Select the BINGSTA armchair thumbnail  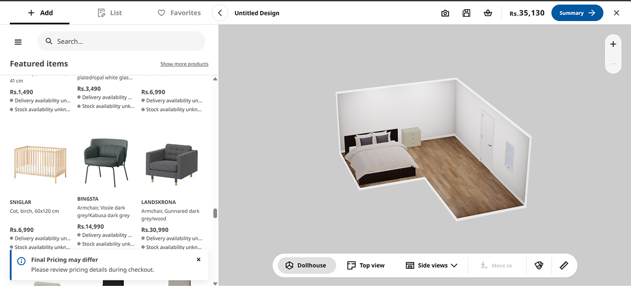click(x=106, y=162)
